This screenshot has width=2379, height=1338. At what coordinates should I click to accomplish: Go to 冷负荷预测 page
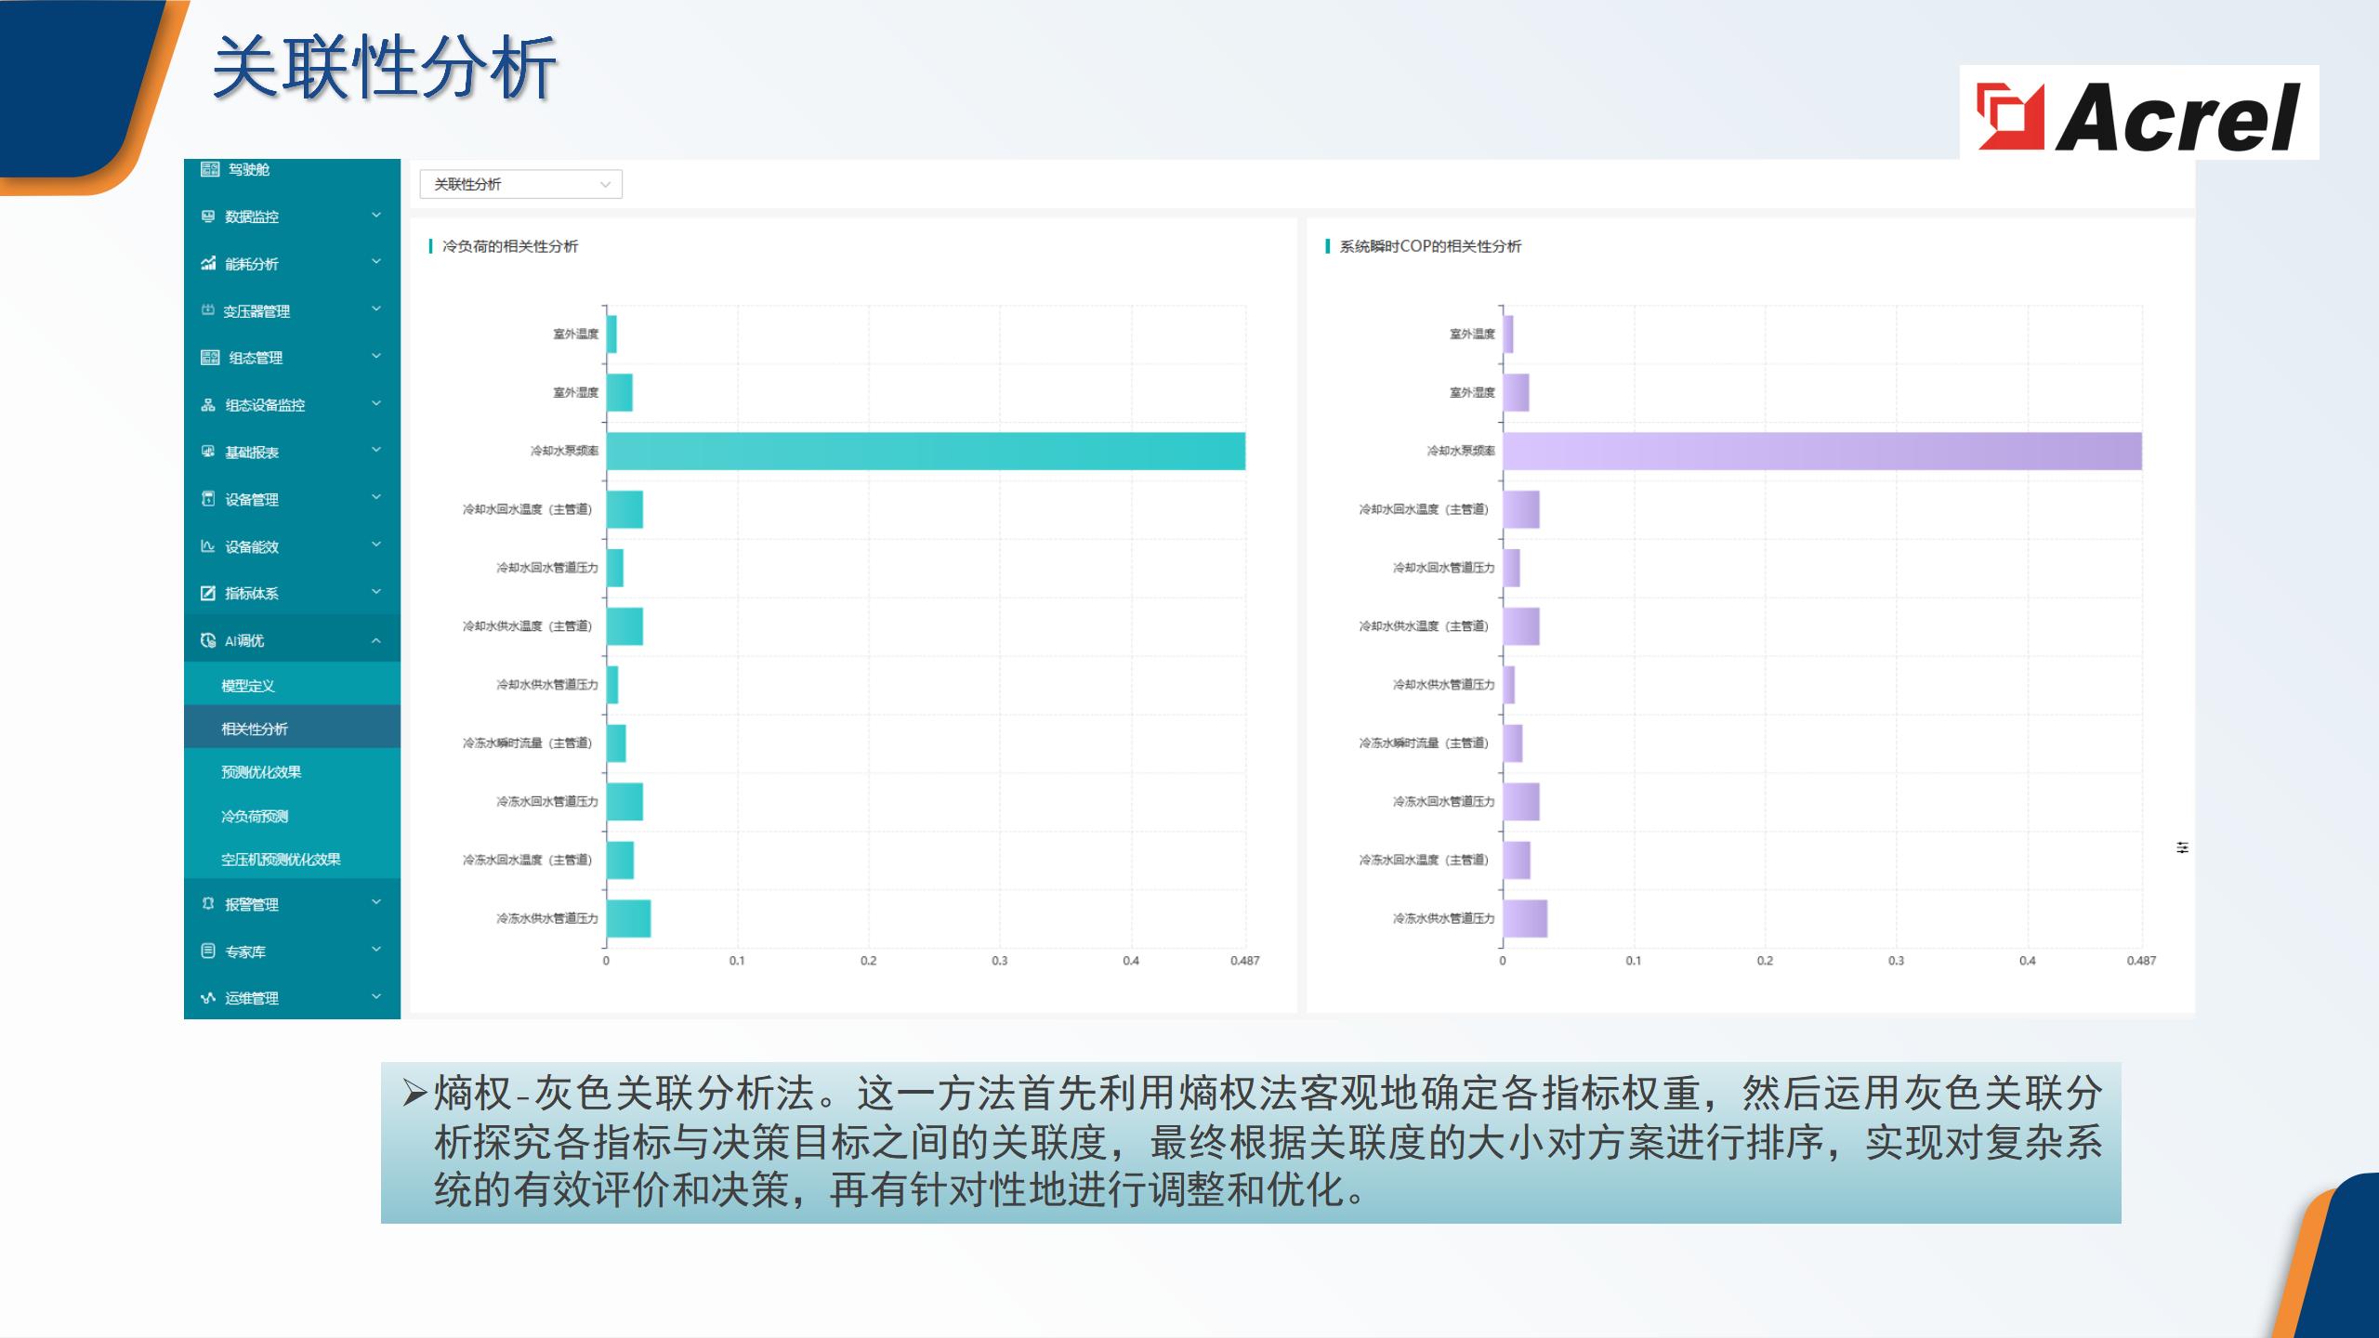tap(255, 816)
